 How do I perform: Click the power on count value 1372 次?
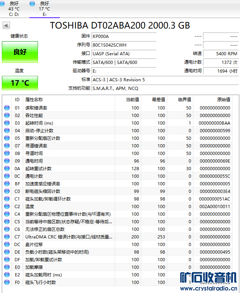221,63
